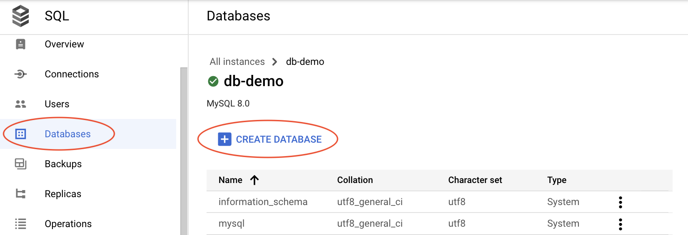Click the Connections icon in the sidebar
688x235 pixels.
20,74
